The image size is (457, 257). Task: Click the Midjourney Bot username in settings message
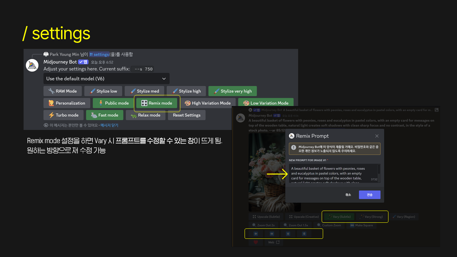pos(60,62)
